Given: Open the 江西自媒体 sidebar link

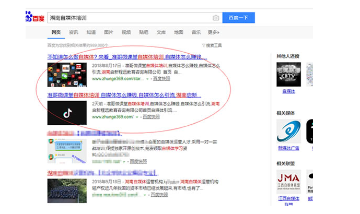Looking at the screenshot, I should tap(288, 198).
